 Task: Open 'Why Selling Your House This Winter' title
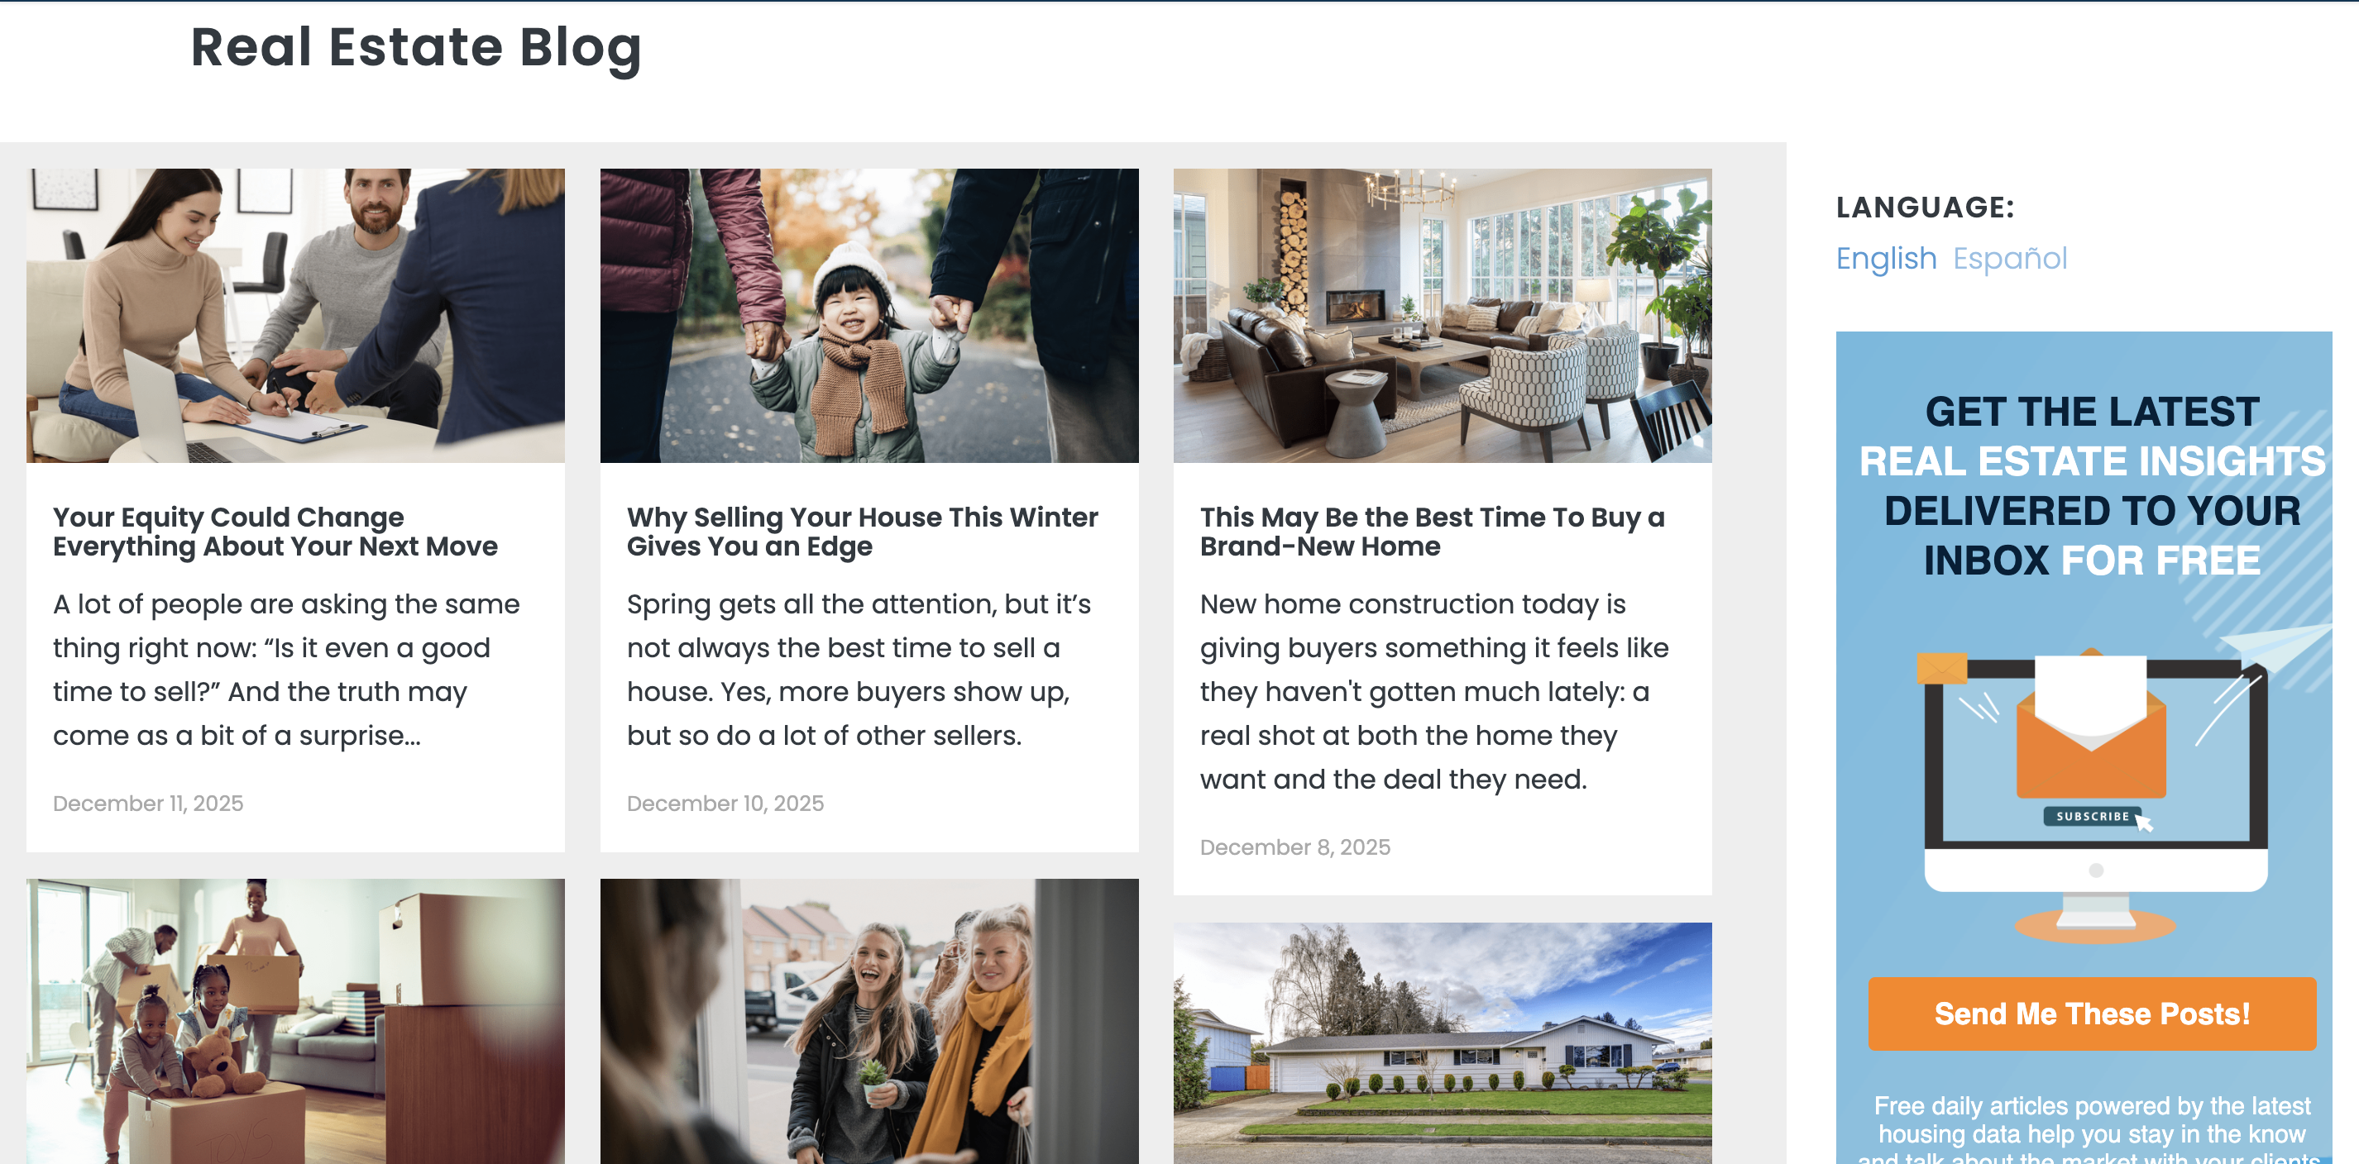(862, 532)
